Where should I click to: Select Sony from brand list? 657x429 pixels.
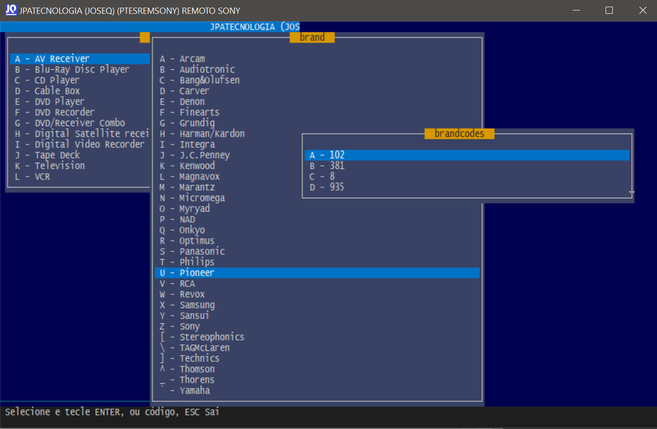[189, 327]
